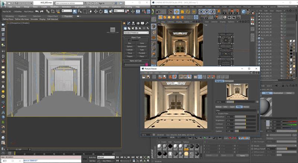This screenshot has height=163, width=298.
Task: Click the Texture mode checker icon in Cinema 4D sidebar
Action: coord(154,32)
